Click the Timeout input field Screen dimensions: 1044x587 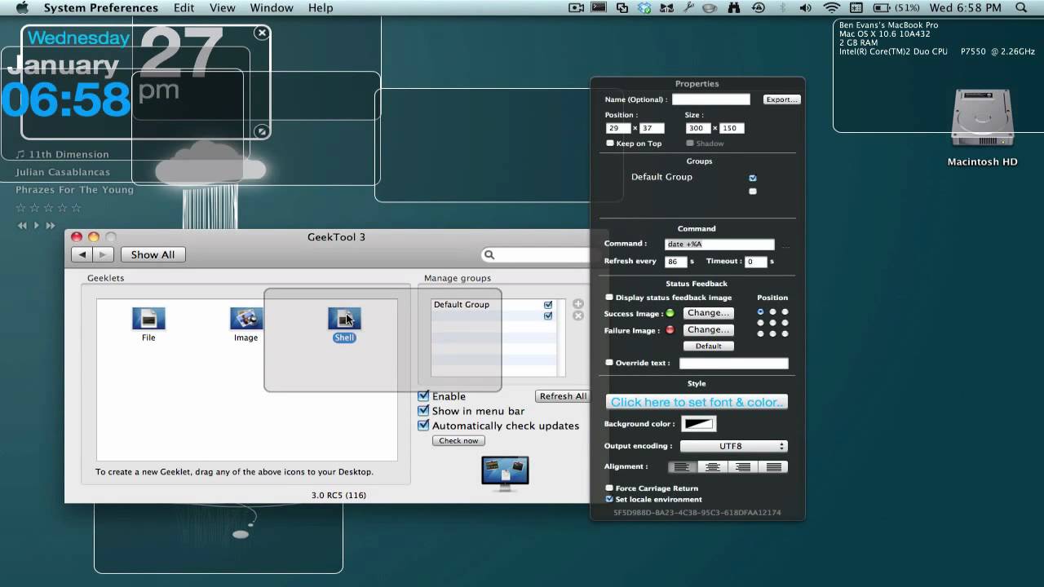(756, 262)
